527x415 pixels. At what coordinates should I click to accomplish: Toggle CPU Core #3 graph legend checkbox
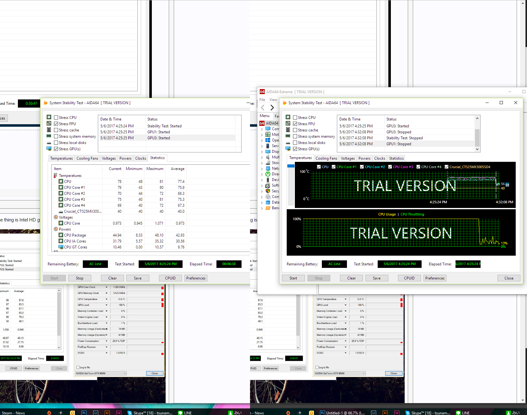[x=390, y=167]
